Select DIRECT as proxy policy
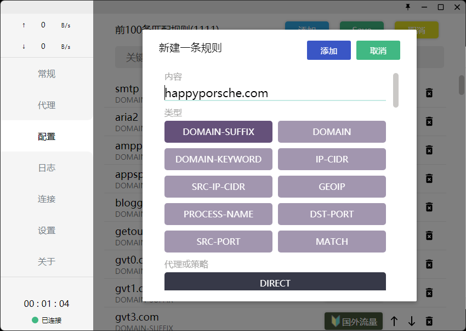466x331 pixels. [275, 281]
